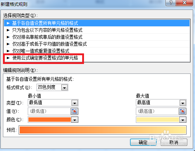Click the 最低值 value input field
The width and height of the screenshot is (195, 151).
click(x=49, y=111)
